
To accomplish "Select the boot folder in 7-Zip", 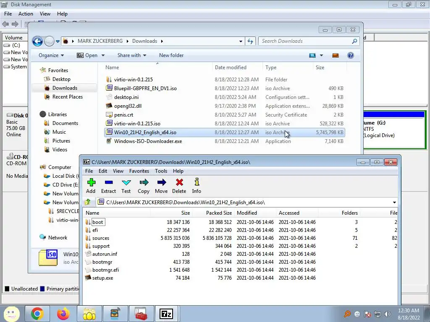I will coord(98,222).
